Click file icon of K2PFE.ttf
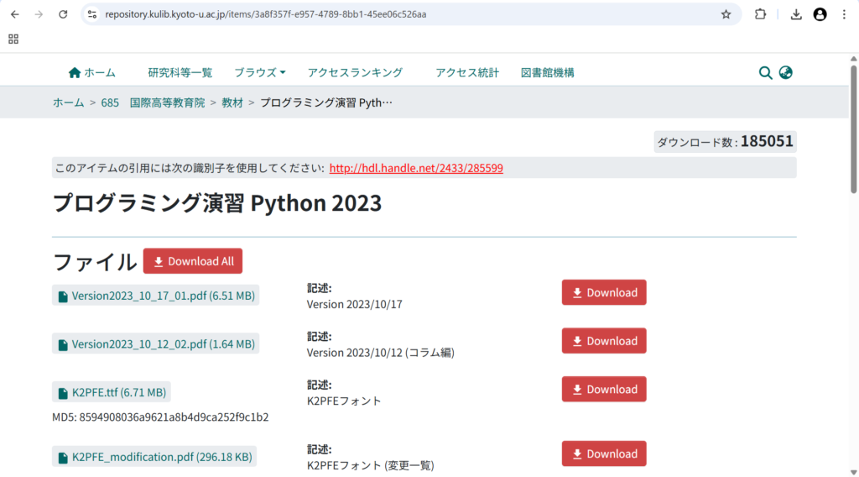Viewport: 859px width, 477px height. point(63,393)
